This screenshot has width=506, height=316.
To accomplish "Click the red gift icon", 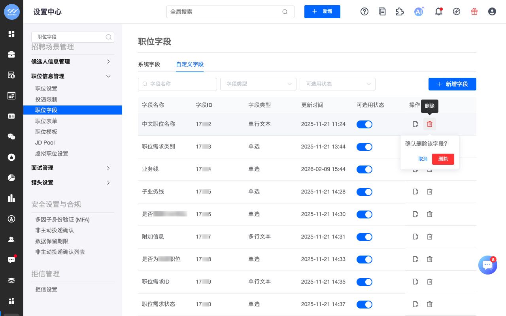I will pos(474,11).
